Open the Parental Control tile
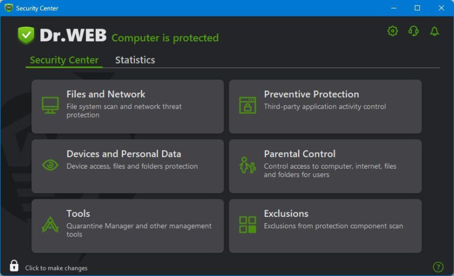454x276 pixels. 325,166
